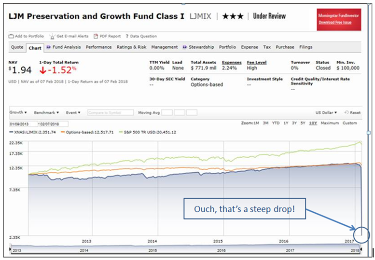Click the first Moving Avg box
375x260 pixels.
pos(167,112)
